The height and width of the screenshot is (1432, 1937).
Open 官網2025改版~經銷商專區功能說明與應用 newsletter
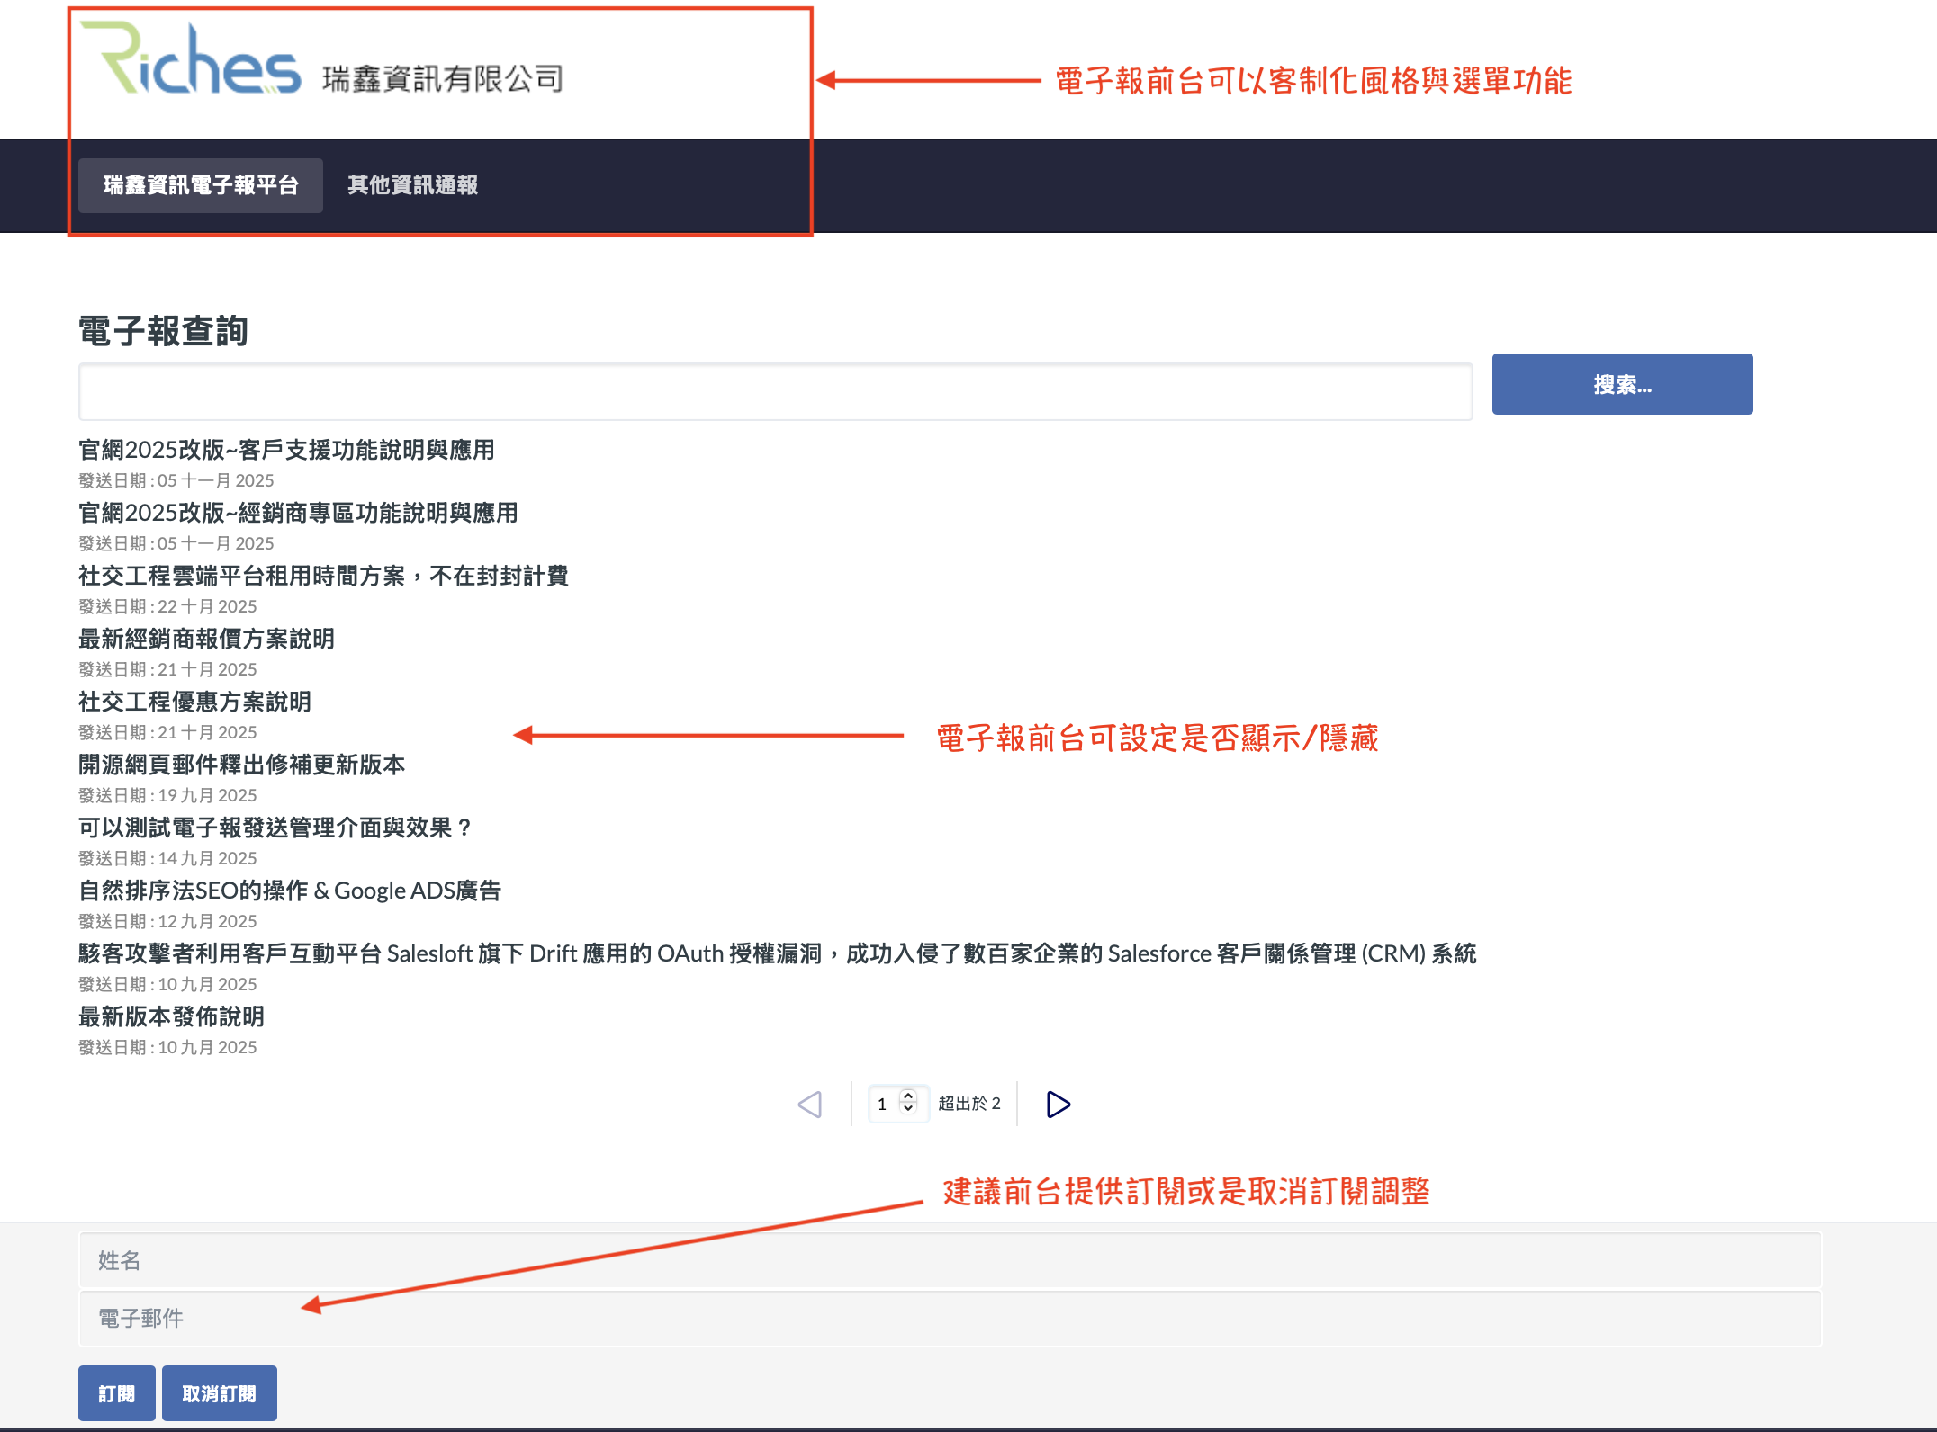[298, 513]
